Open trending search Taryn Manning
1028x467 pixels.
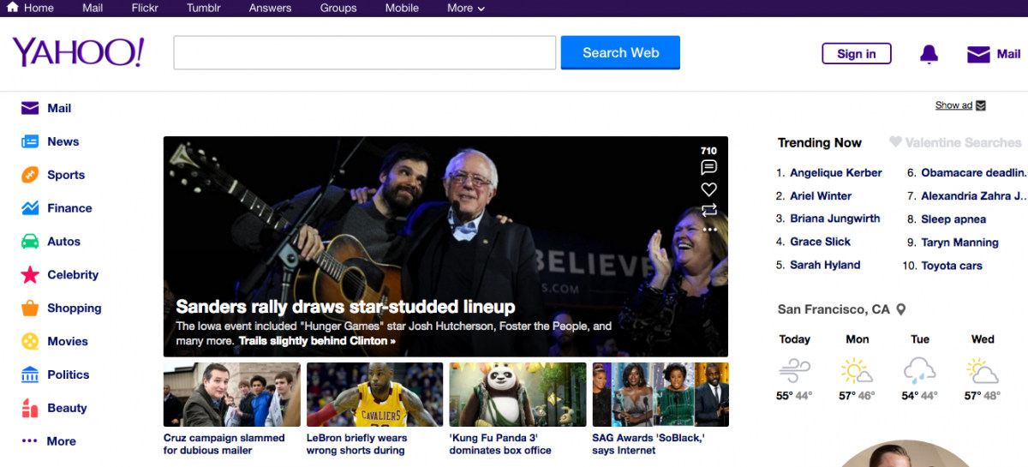click(x=959, y=242)
